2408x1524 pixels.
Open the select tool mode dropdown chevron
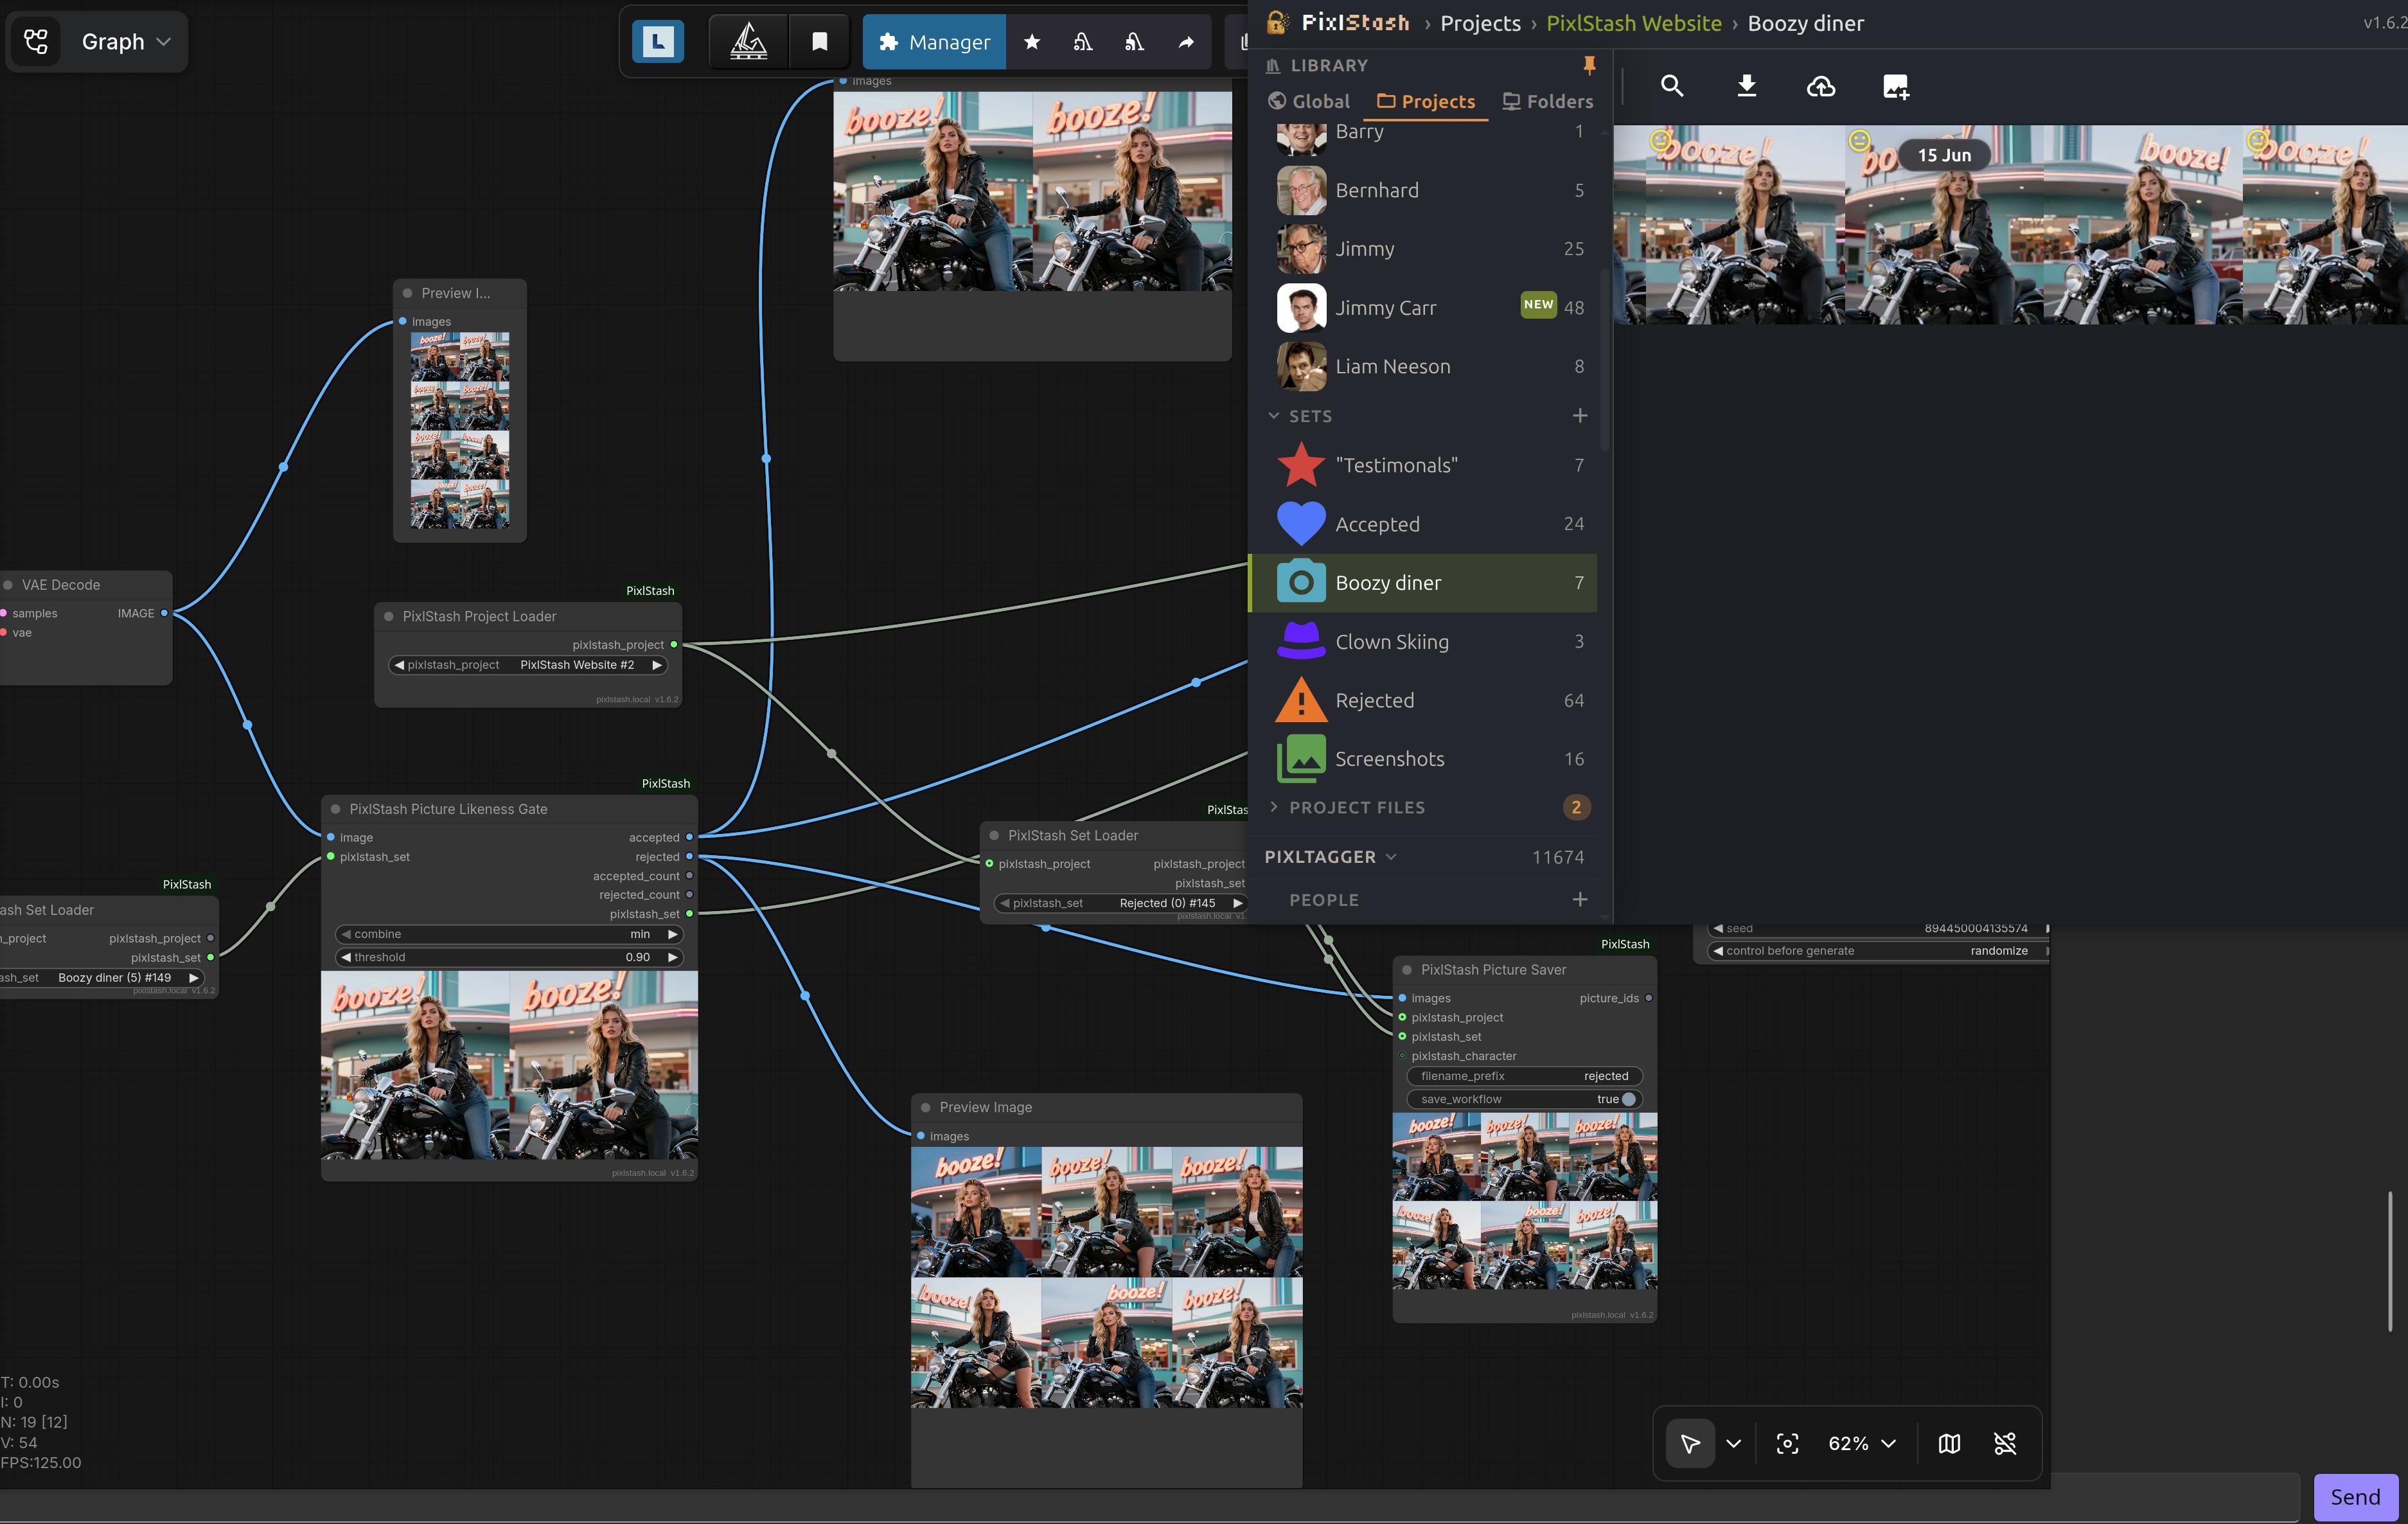pyautogui.click(x=1734, y=1443)
